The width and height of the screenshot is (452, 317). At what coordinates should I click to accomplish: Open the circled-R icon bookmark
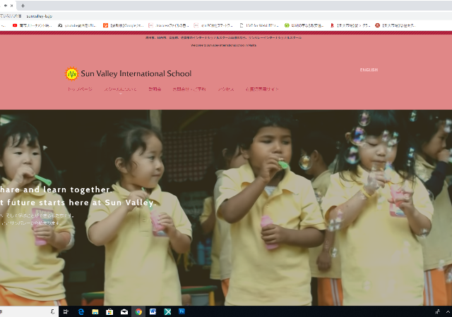click(395, 25)
